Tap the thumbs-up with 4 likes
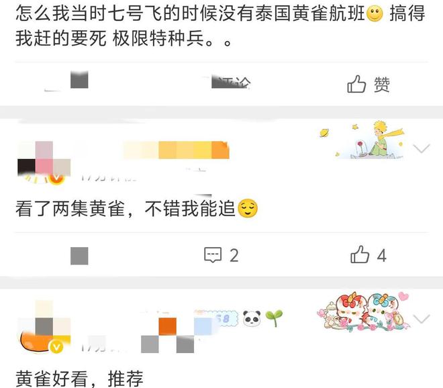This screenshot has height=388, width=443. 368,254
